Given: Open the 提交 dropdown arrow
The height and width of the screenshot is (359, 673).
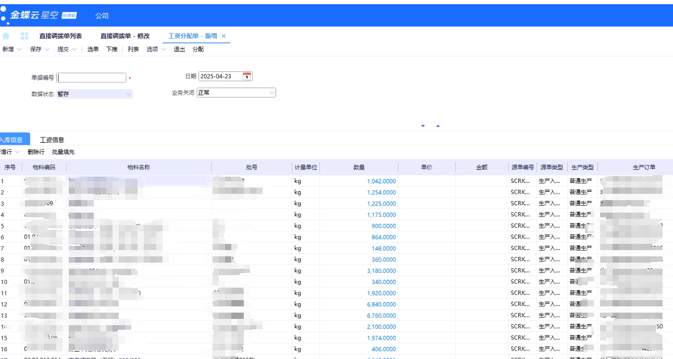Looking at the screenshot, I should [x=74, y=49].
